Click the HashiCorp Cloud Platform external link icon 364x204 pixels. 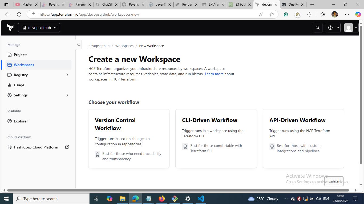tap(67, 147)
